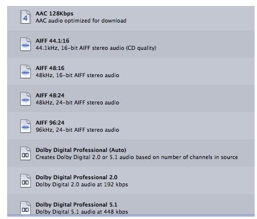This screenshot has height=219, width=257.
Task: Choose Dolby Digital Professional 2.0 title
Action: click(x=77, y=177)
